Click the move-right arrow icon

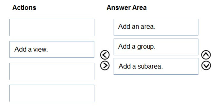105,65
